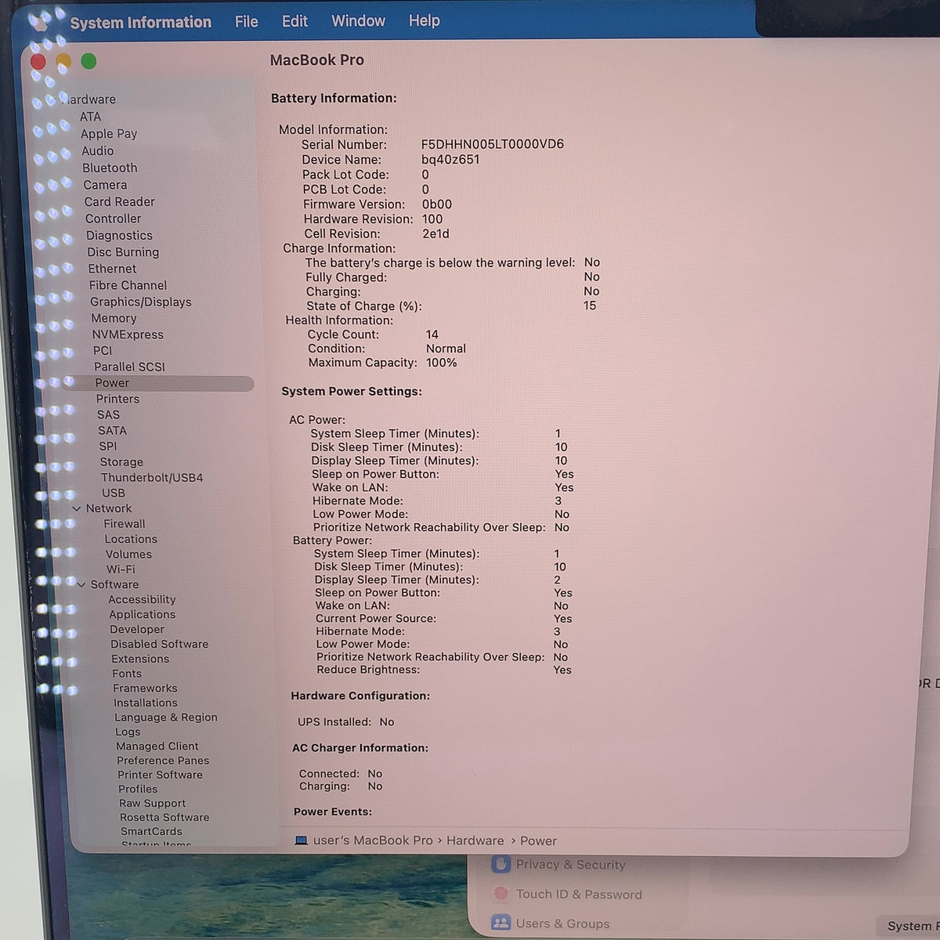Select Audio in the sidebar
The width and height of the screenshot is (940, 940).
click(x=98, y=151)
